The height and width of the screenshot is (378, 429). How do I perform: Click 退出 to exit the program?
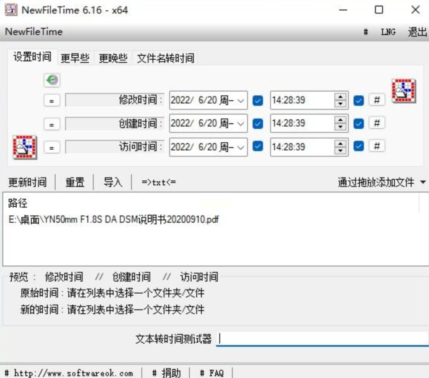417,32
